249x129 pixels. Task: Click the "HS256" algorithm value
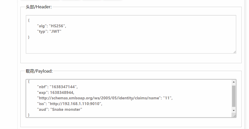click(x=57, y=26)
